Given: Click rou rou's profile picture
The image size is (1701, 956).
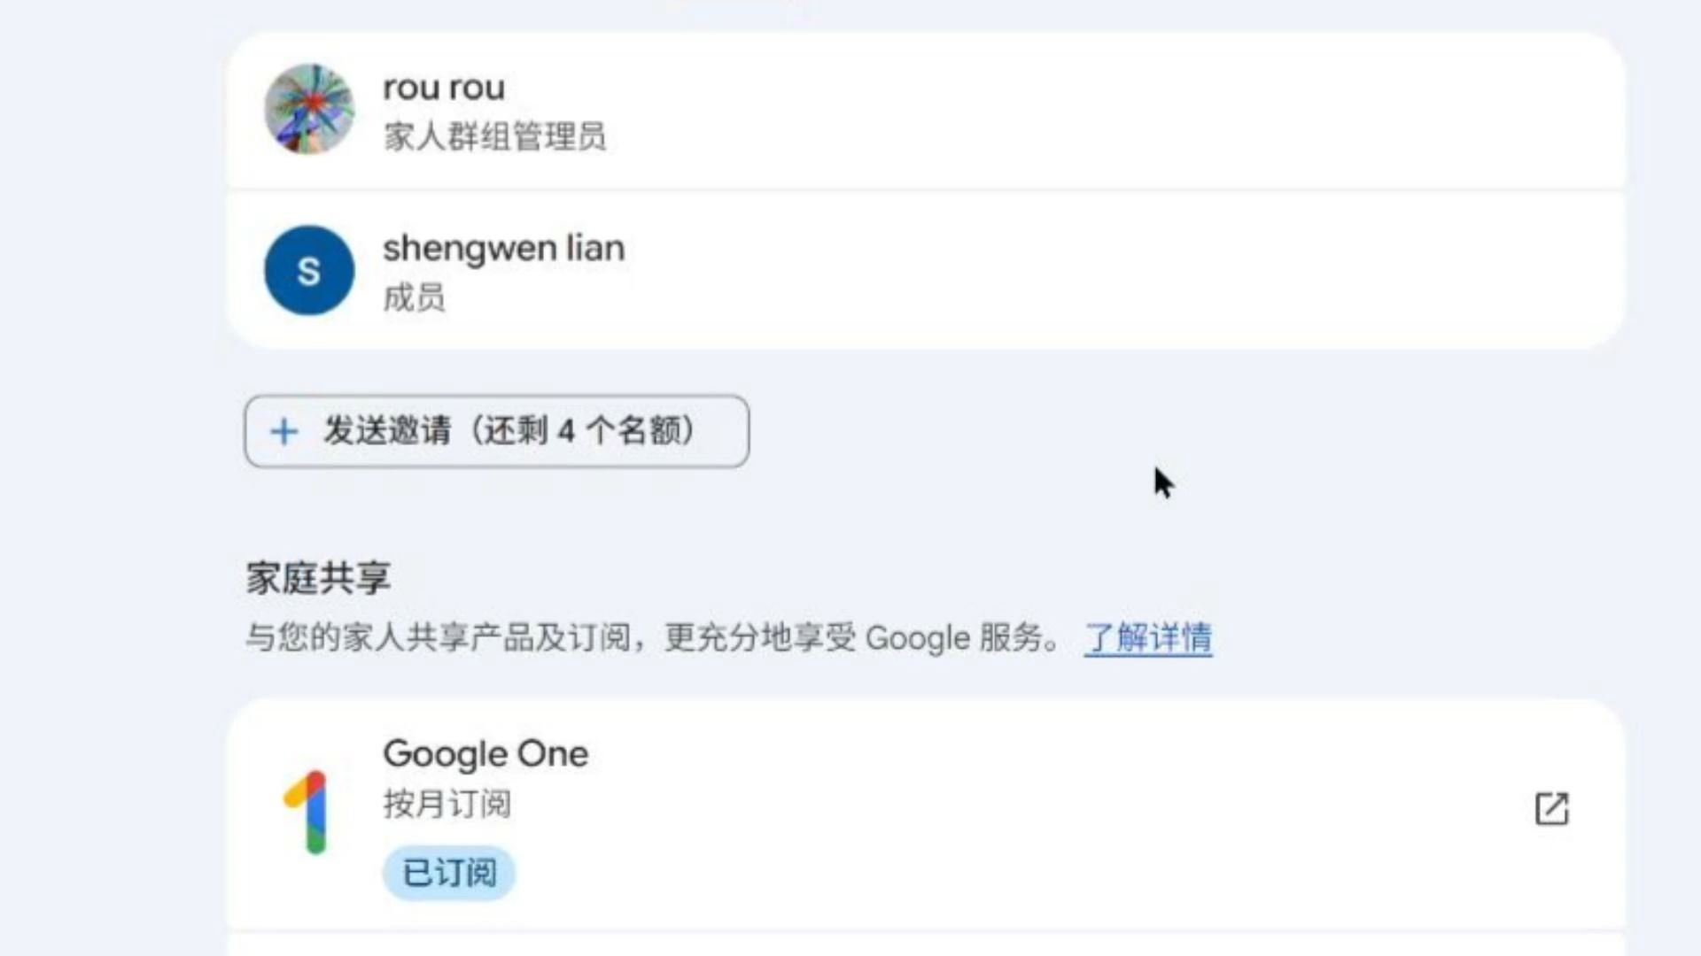Looking at the screenshot, I should (x=309, y=109).
